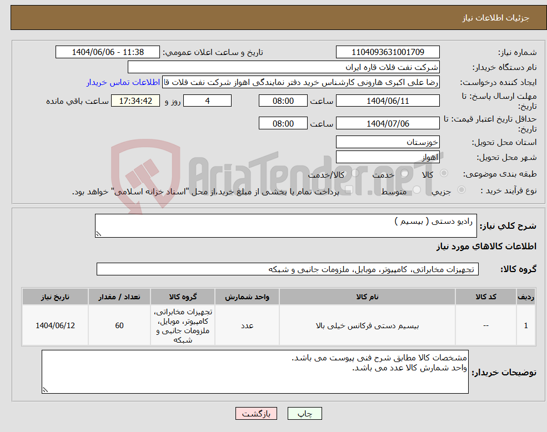Click the بازگشت button
This screenshot has width=547, height=432.
point(256,413)
